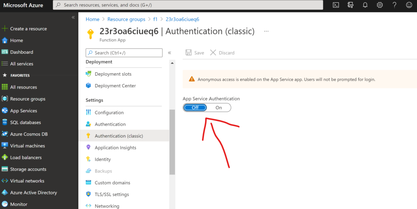The height and width of the screenshot is (209, 417).
Task: Click the Settings section heading
Action: click(94, 100)
